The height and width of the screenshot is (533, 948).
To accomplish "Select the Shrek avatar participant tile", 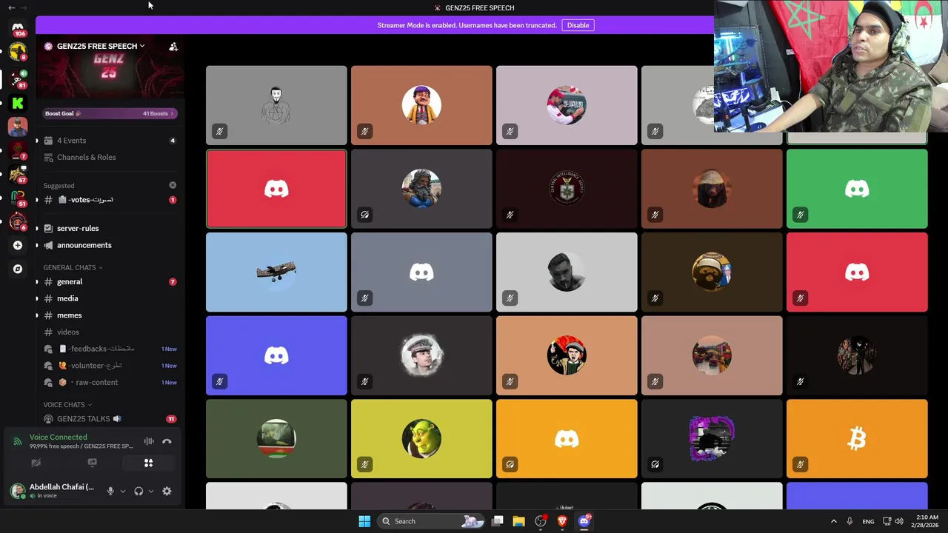I will (421, 439).
